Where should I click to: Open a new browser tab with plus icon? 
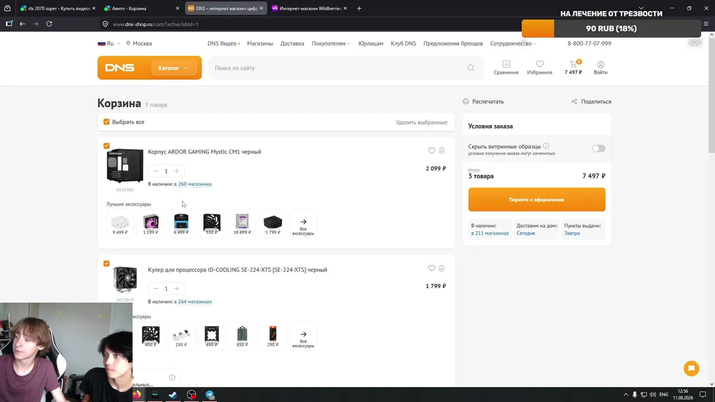click(359, 8)
